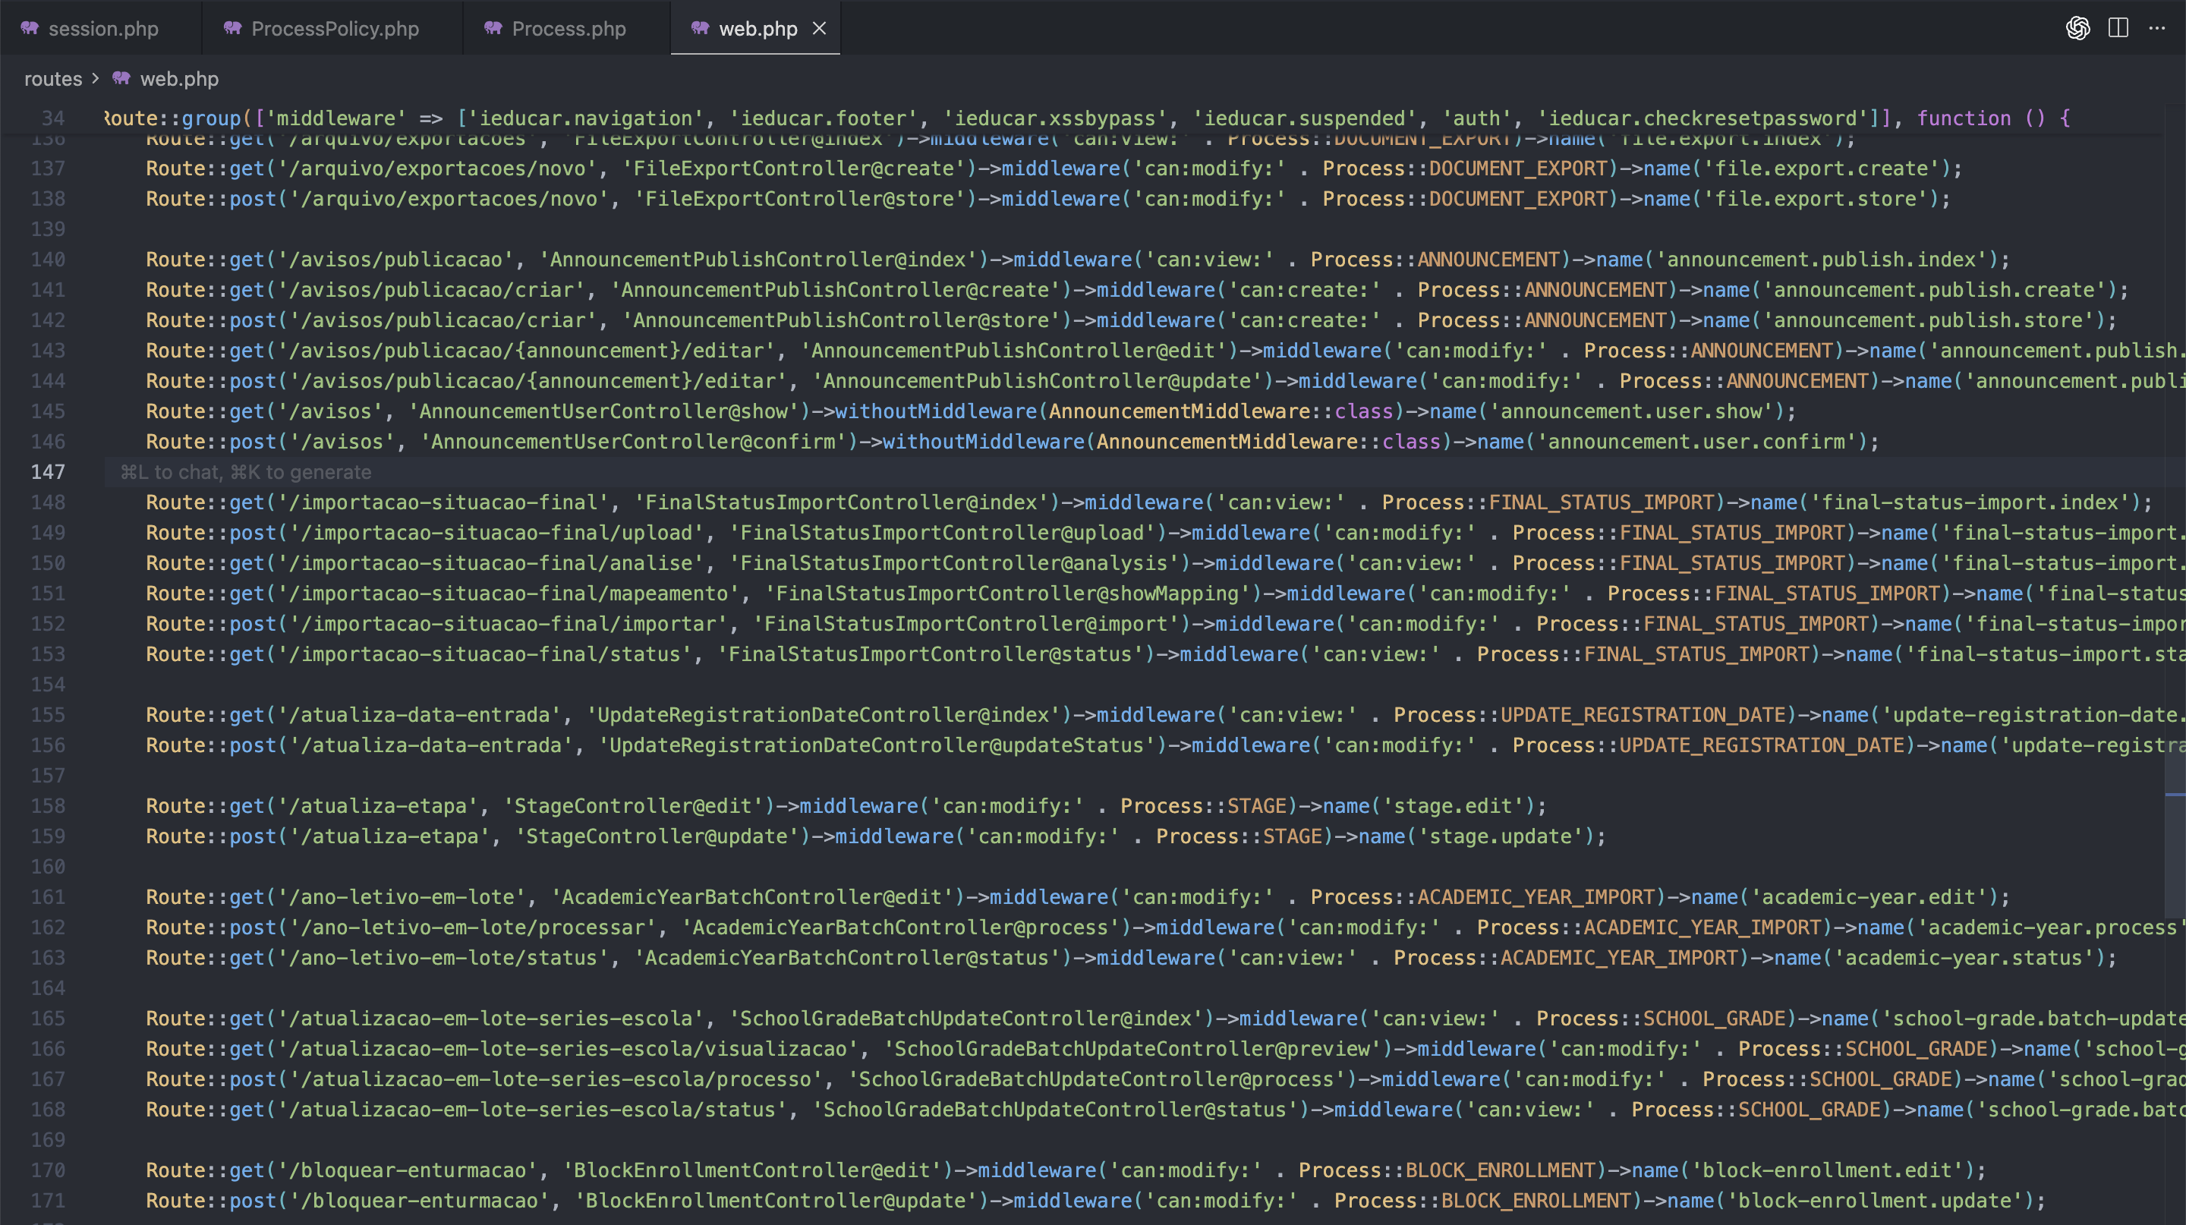
Task: Switch to the ProcessPolicy.php tab
Action: [x=334, y=29]
